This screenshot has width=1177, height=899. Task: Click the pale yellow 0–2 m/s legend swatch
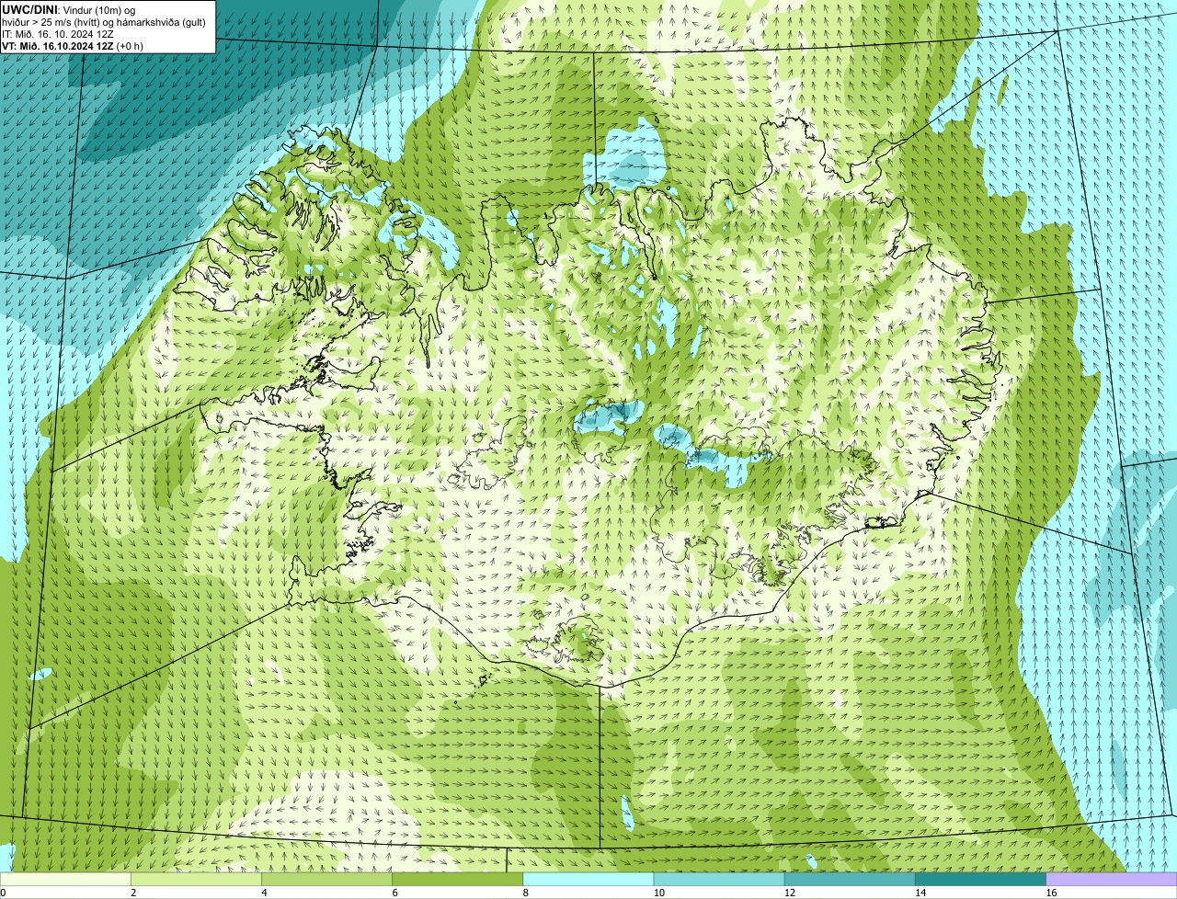tap(65, 880)
